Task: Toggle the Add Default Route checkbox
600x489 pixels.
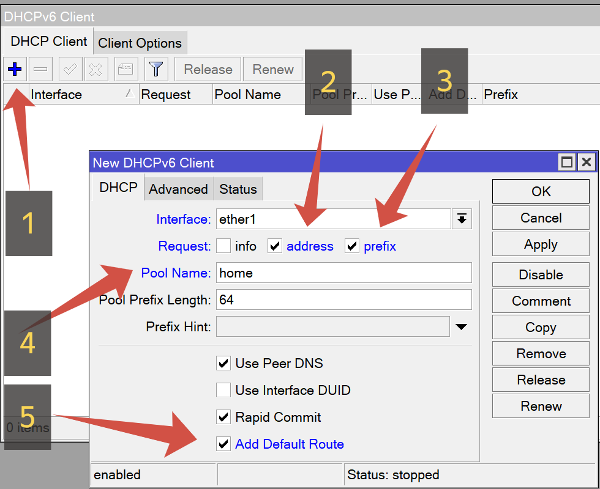Action: click(x=223, y=444)
